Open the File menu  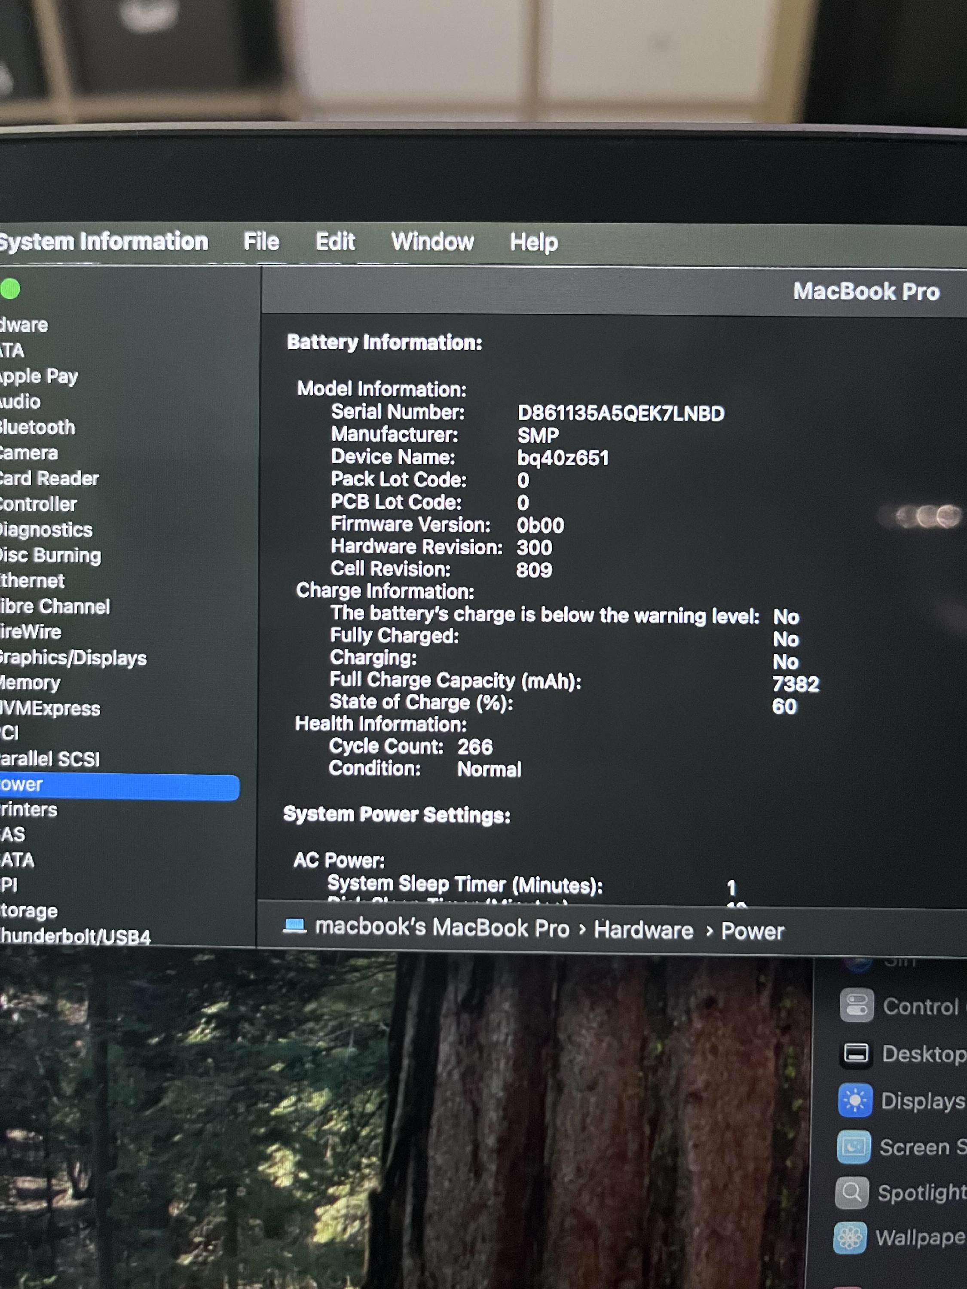tap(261, 241)
